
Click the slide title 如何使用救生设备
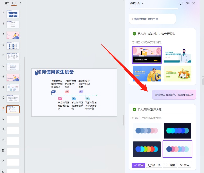tap(55, 72)
